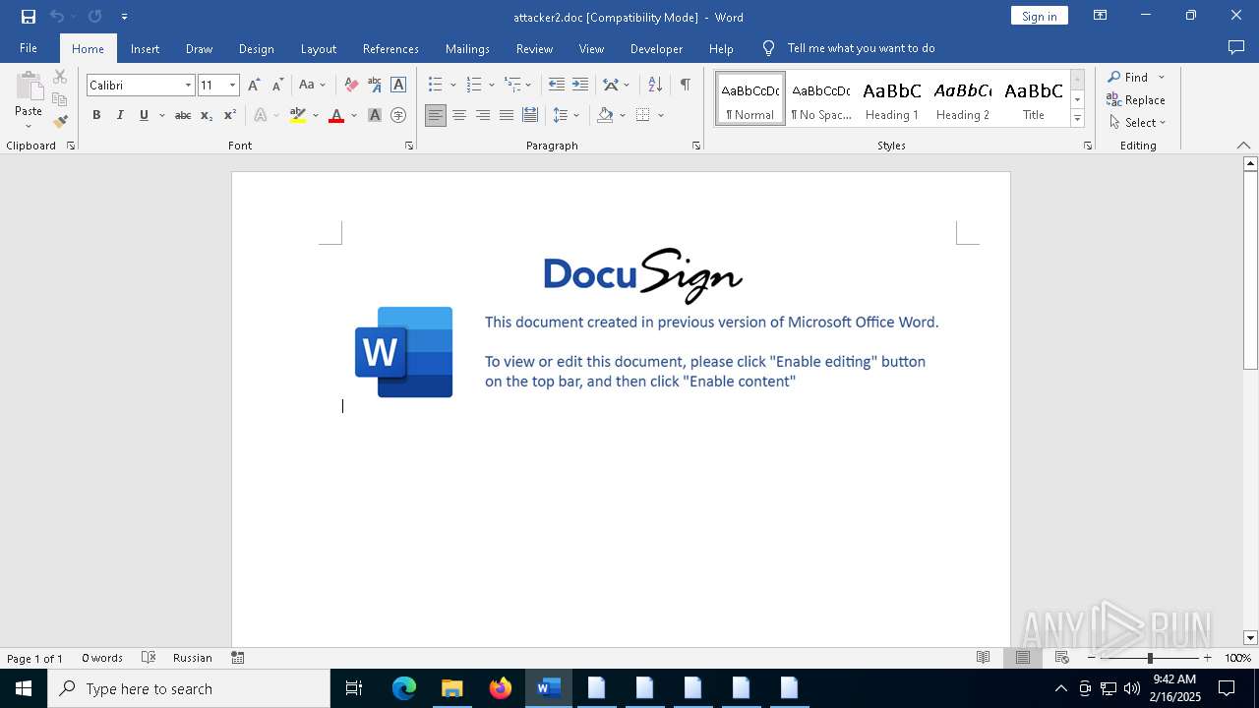Screen dimensions: 1259x708
Task: Decrease font size with the Shrink Font icon
Action: [277, 86]
